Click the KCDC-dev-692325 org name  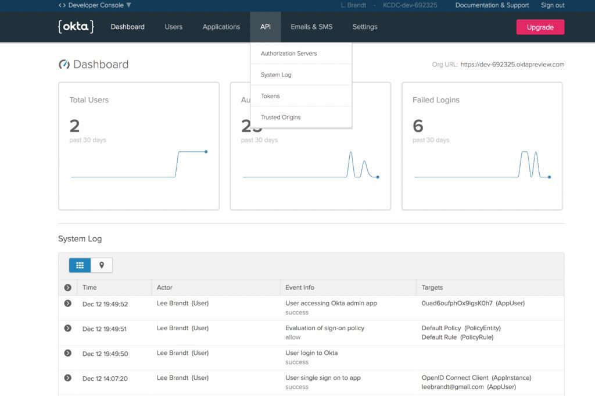point(410,5)
